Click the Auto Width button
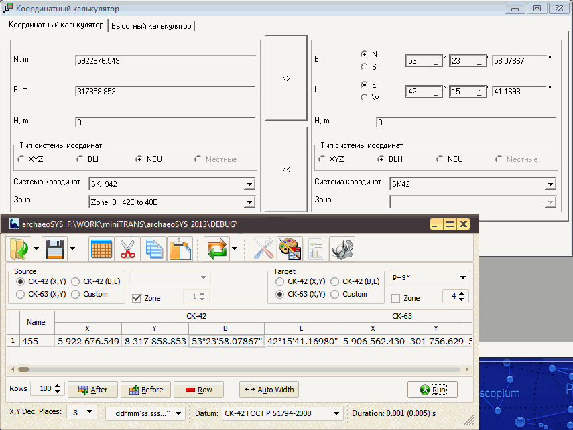This screenshot has height=430, width=573. coord(270,390)
